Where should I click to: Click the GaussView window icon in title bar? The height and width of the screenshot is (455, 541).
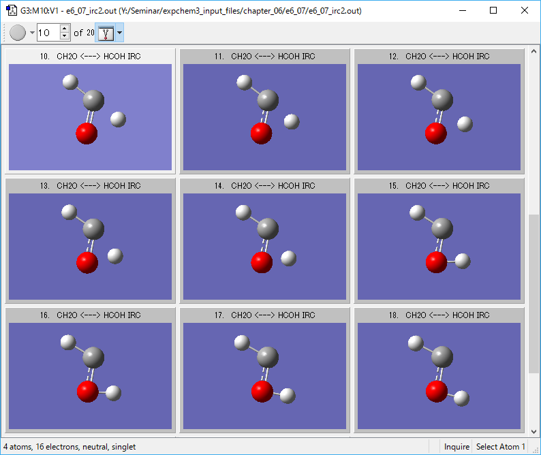pyautogui.click(x=12, y=10)
